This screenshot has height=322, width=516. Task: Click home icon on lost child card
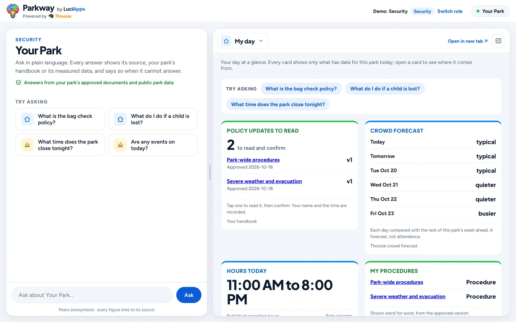click(120, 119)
